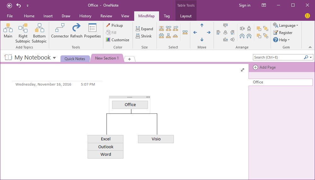
Task: Open Customize Quick Access Toolbar dropdown
Action: click(x=27, y=6)
